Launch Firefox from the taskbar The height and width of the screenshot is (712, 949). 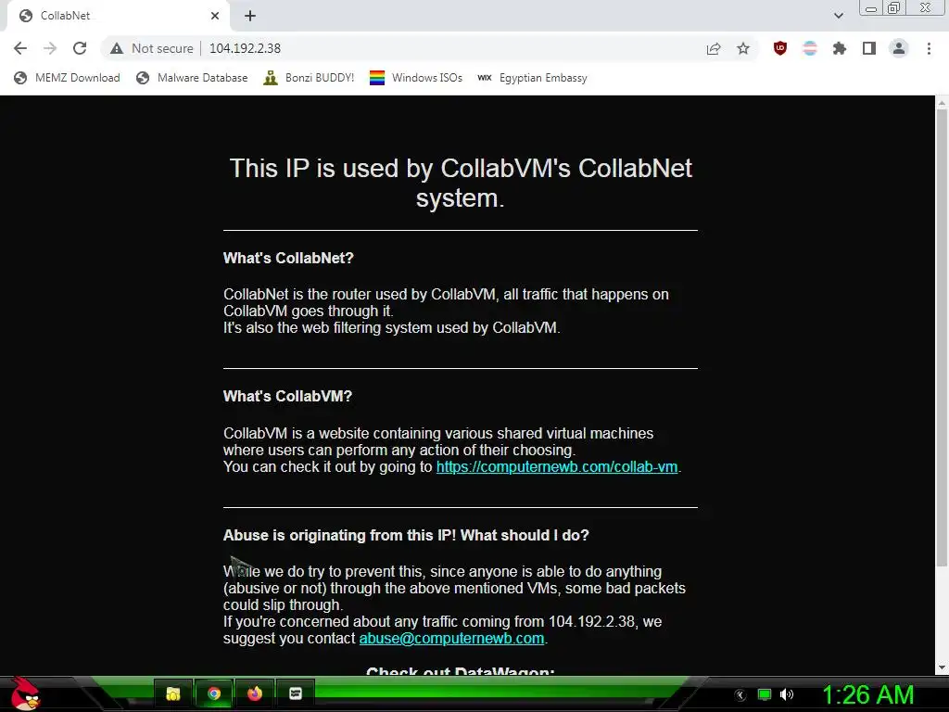(x=255, y=693)
